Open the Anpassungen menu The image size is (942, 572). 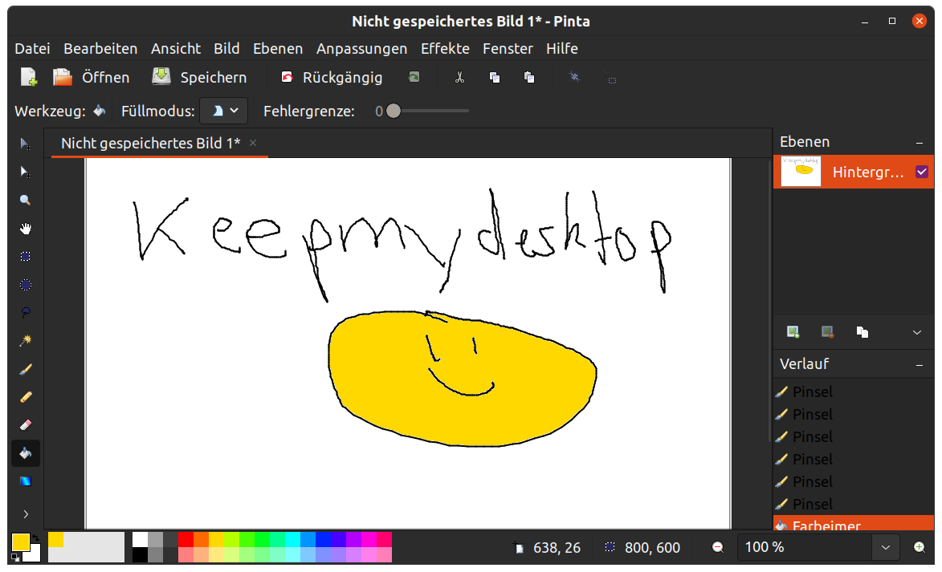pyautogui.click(x=361, y=49)
